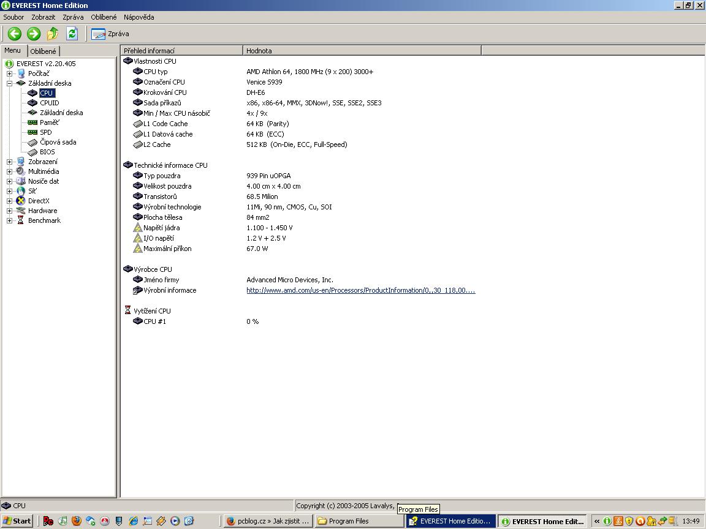Screen dimensions: 706x529
Task: Click the green Back arrow toolbar icon
Action: [15, 34]
